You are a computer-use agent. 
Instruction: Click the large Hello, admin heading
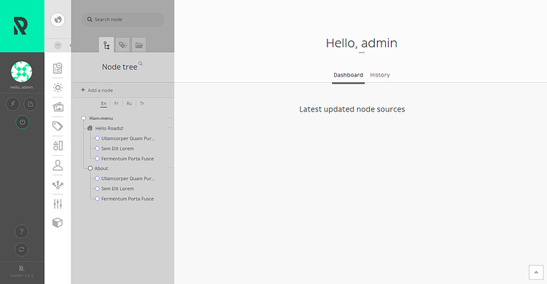(x=362, y=43)
